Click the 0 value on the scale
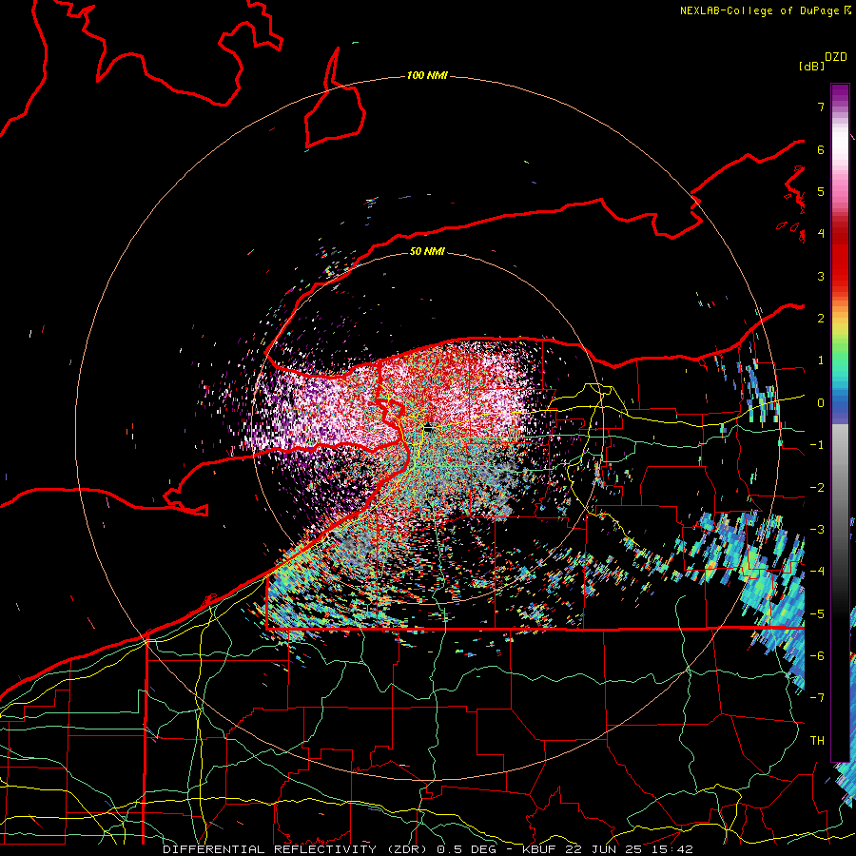The height and width of the screenshot is (856, 856). [x=821, y=403]
